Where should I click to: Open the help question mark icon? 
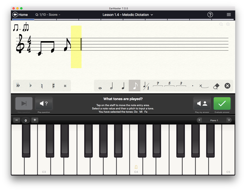(210, 15)
